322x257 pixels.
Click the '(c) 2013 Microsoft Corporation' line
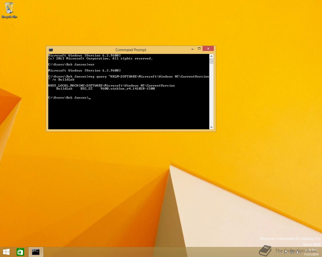click(100, 58)
